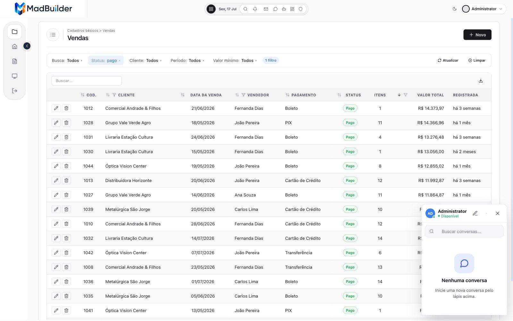Image resolution: width=513 pixels, height=321 pixels.
Task: Delete sale 1041 with trash icon
Action: click(66, 310)
